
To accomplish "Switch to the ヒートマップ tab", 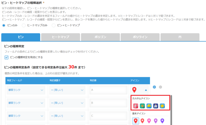I will pyautogui.click(x=61, y=37).
